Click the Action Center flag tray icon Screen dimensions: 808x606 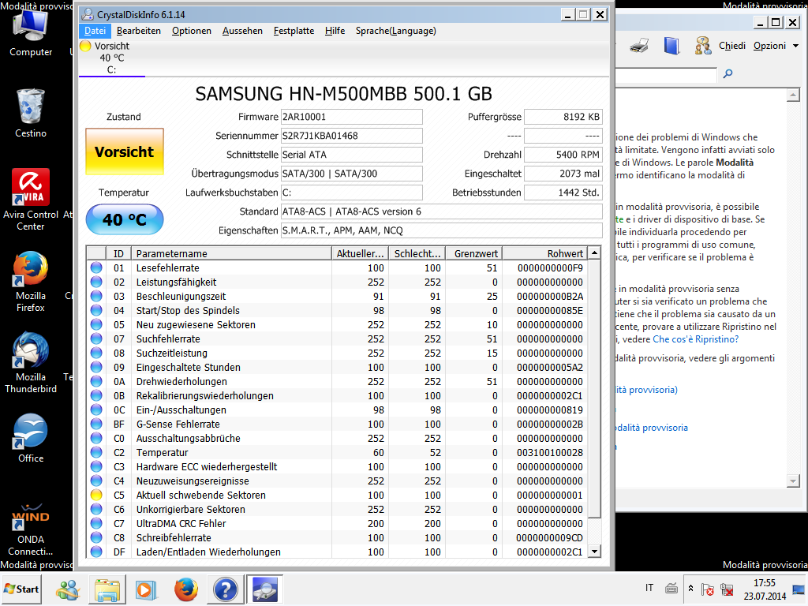[708, 589]
